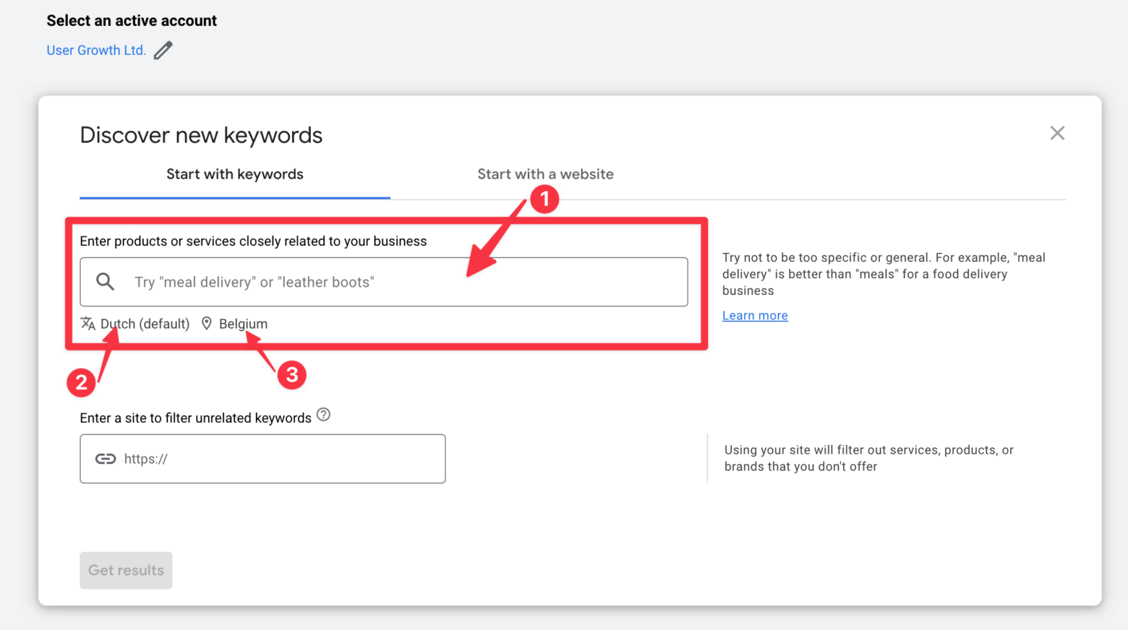Image resolution: width=1128 pixels, height=630 pixels.
Task: Change the Belgium location setting
Action: point(243,324)
